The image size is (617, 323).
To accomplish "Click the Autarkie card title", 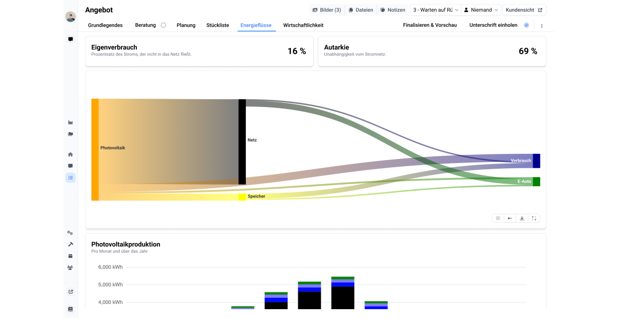I will tap(337, 47).
